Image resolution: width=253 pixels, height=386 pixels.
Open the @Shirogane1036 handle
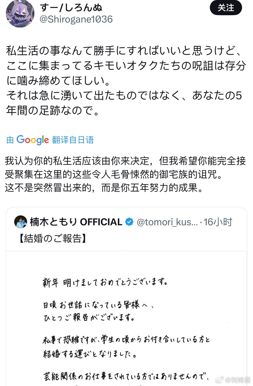76,19
